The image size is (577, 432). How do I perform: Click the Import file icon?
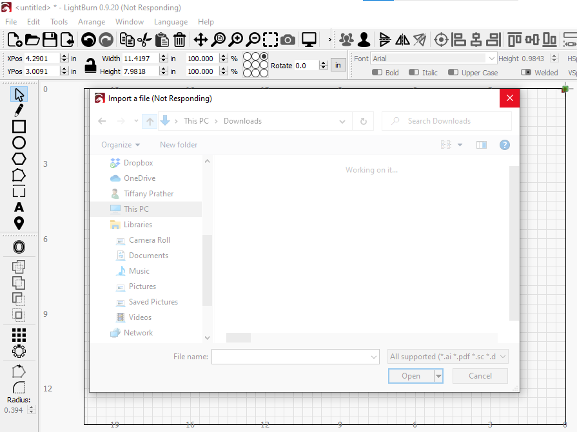pyautogui.click(x=67, y=39)
